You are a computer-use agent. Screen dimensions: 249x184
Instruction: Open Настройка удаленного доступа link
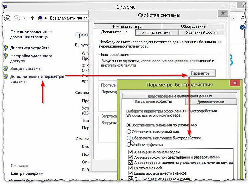click(31, 58)
